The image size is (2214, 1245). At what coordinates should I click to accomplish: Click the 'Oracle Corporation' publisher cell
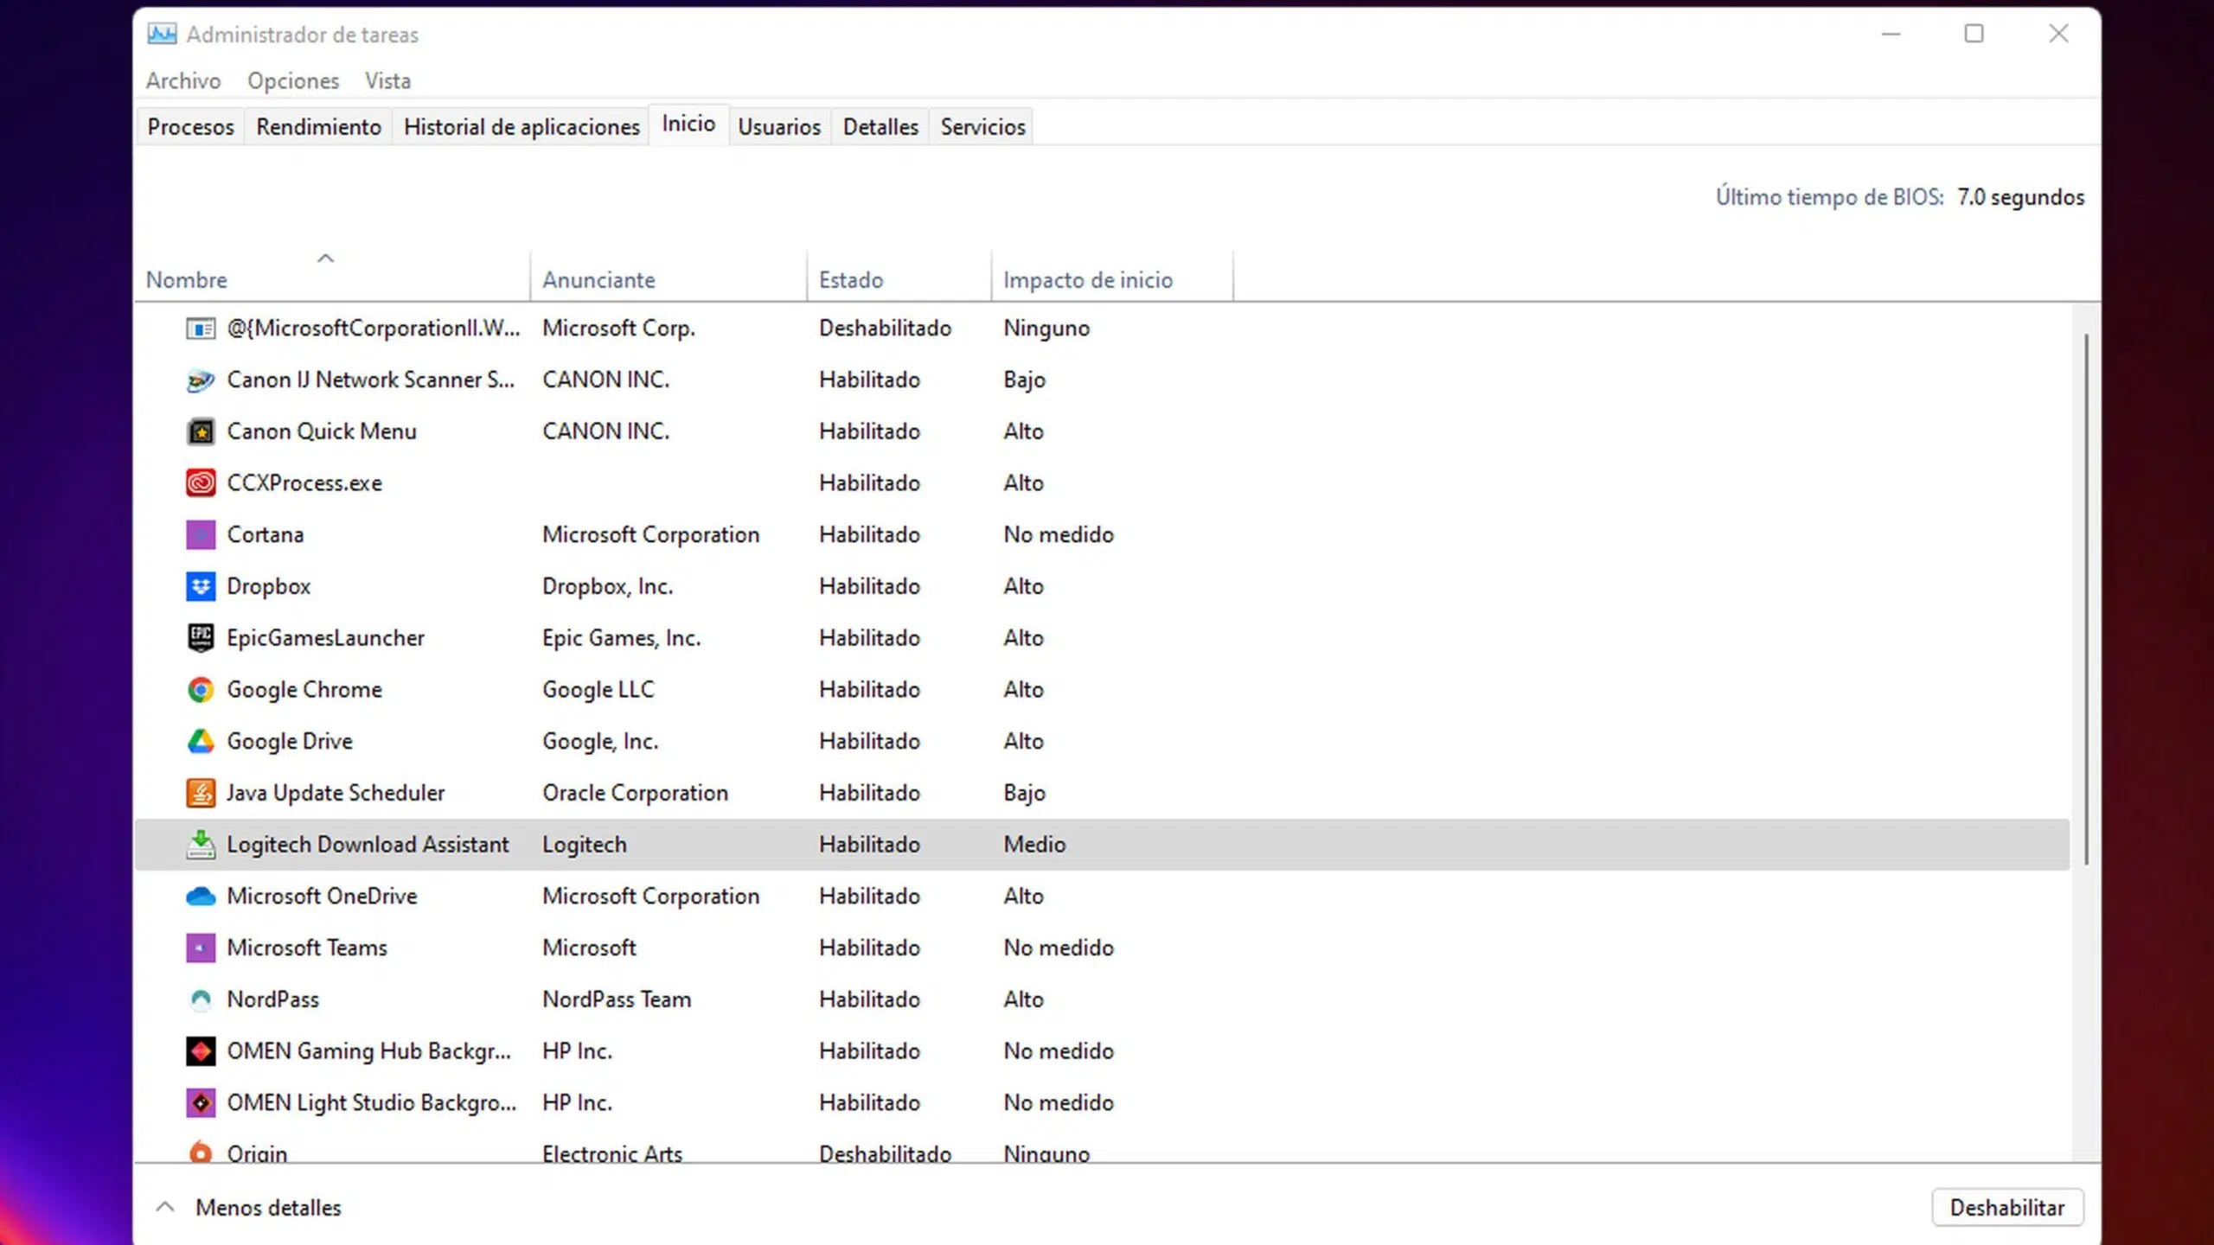pos(635,793)
